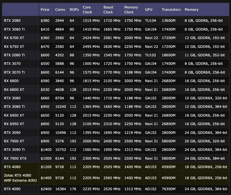Click the 16384 cores value
231x195 pixels.
(x=60, y=189)
